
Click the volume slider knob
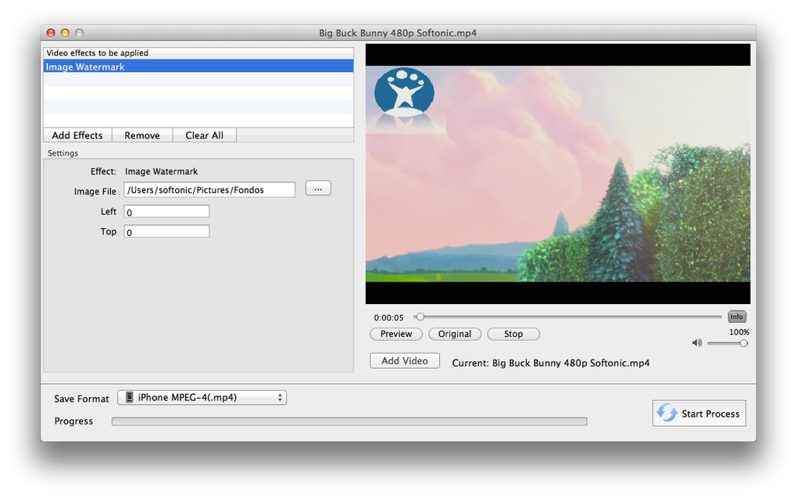(x=744, y=343)
